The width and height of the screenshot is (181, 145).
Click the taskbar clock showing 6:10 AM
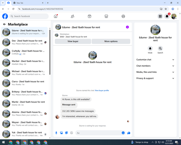pyautogui.click(x=169, y=142)
